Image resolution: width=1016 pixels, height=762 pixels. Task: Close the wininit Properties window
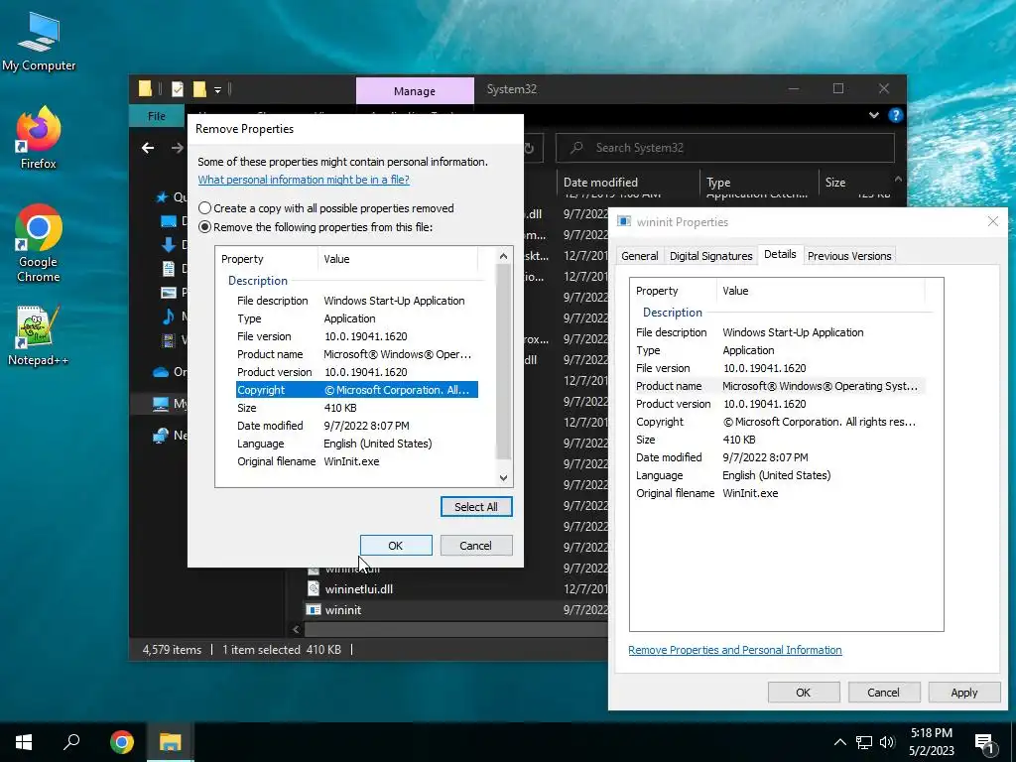(992, 221)
